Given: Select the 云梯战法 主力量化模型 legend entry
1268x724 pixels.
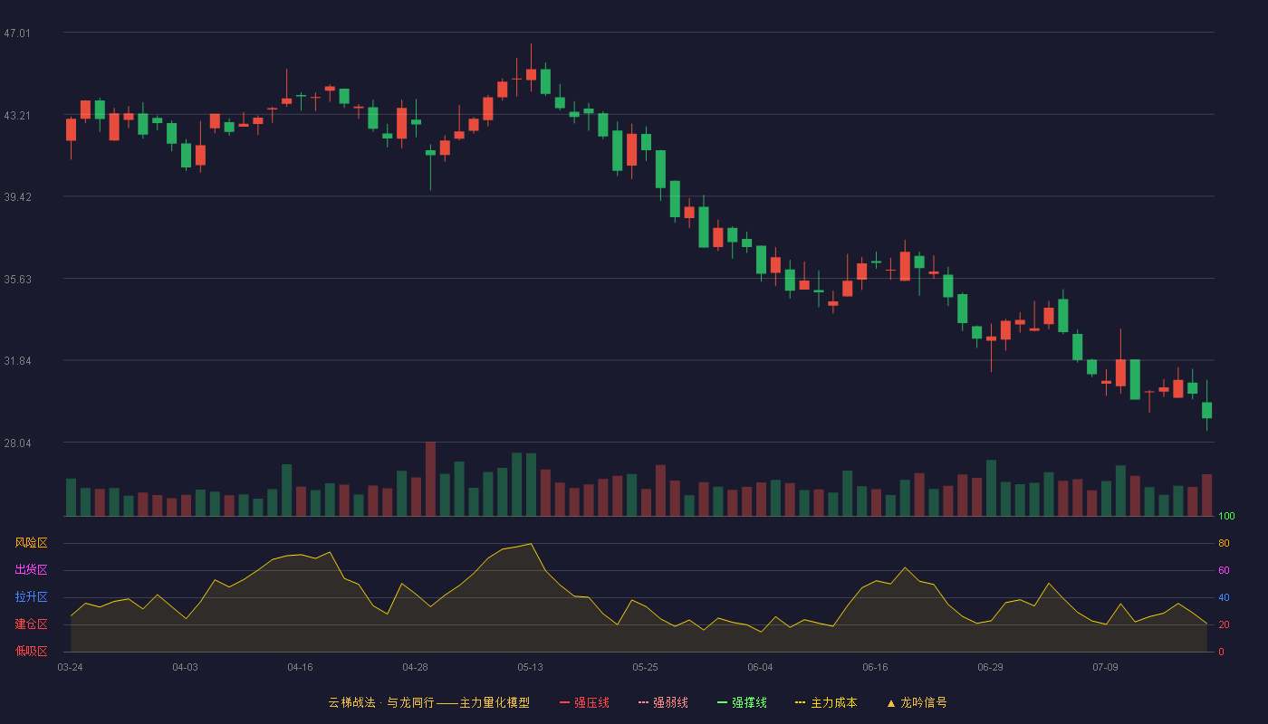Looking at the screenshot, I should [428, 702].
